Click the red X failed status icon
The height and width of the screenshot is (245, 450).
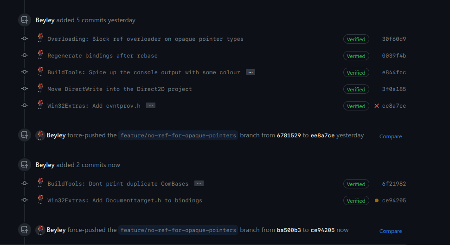(x=377, y=106)
